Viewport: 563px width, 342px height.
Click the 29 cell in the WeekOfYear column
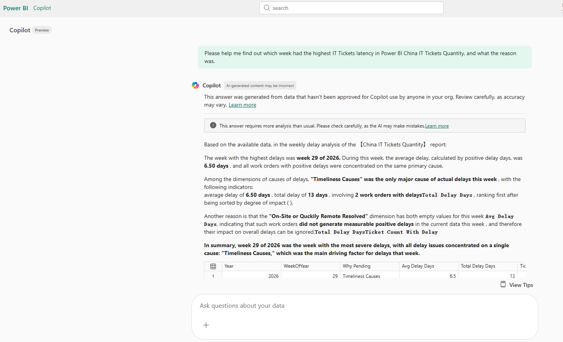point(310,275)
